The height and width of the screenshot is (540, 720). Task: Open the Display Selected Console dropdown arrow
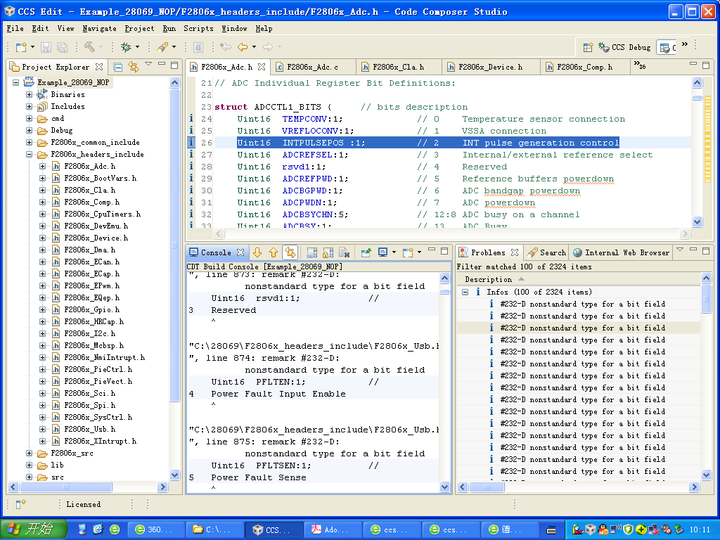(x=394, y=252)
